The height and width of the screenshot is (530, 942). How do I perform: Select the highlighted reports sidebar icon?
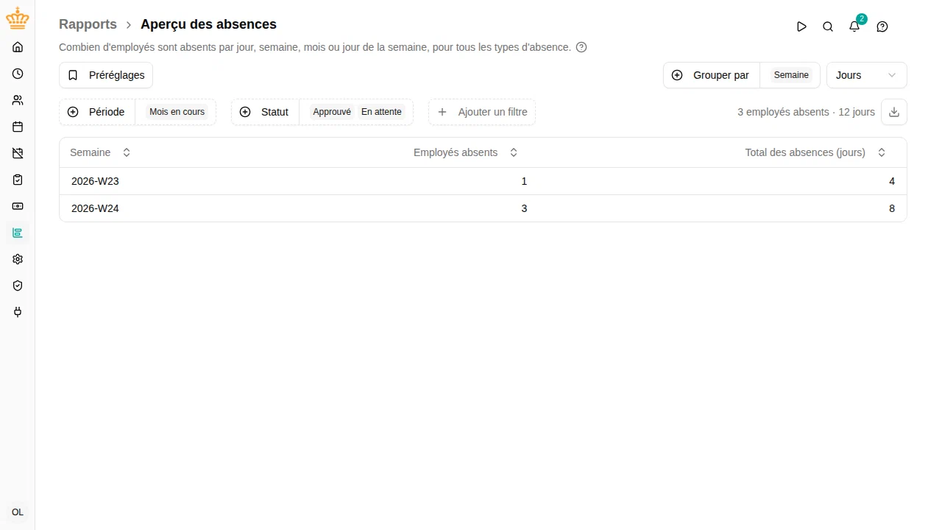point(18,233)
